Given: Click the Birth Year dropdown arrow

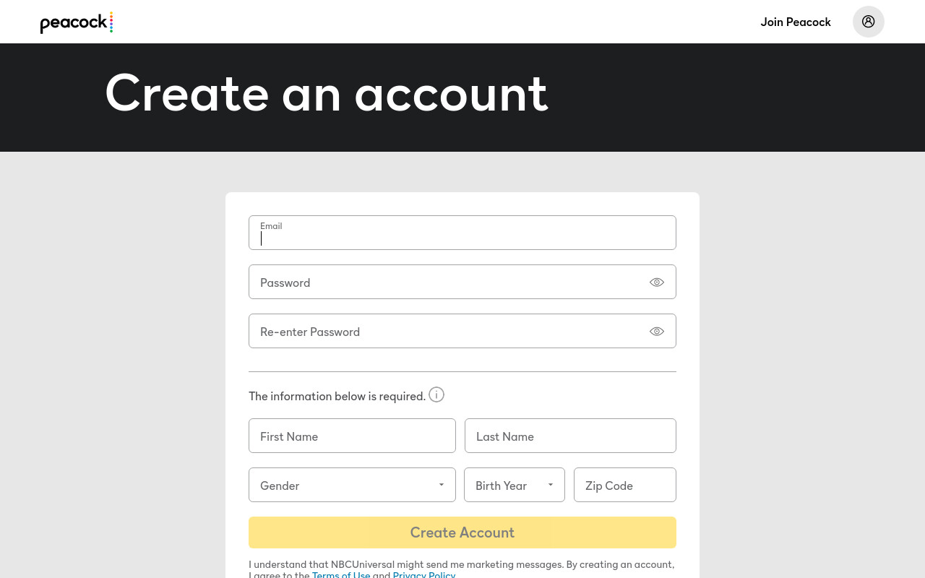Looking at the screenshot, I should tap(551, 485).
